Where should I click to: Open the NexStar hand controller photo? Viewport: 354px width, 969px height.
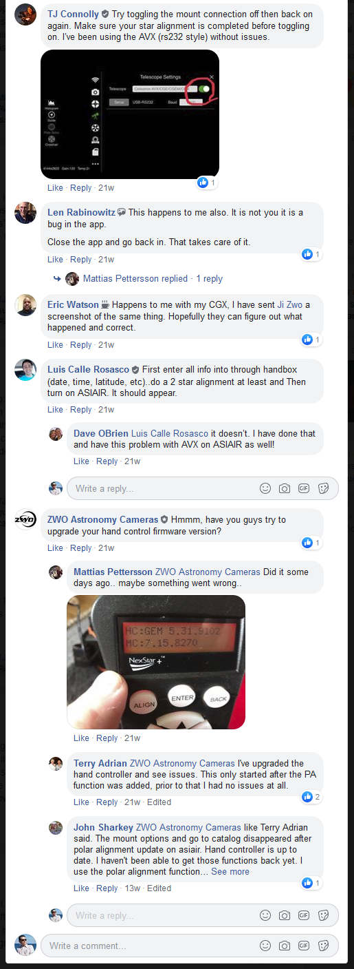click(156, 662)
